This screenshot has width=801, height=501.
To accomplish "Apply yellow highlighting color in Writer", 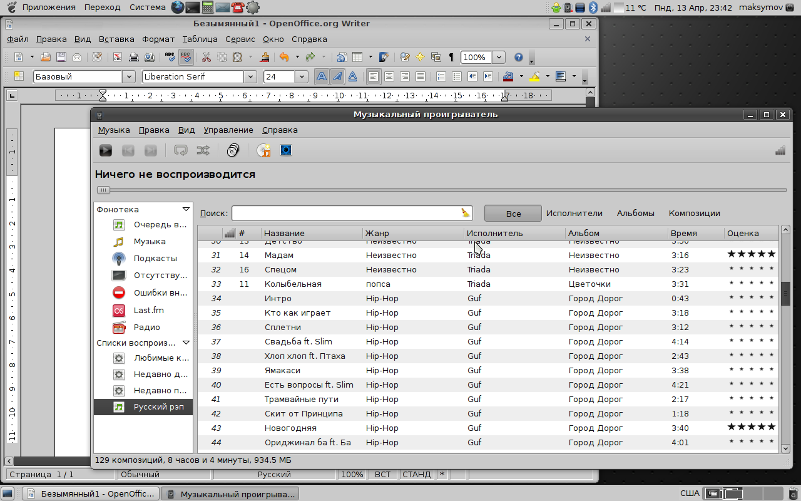I will point(534,76).
